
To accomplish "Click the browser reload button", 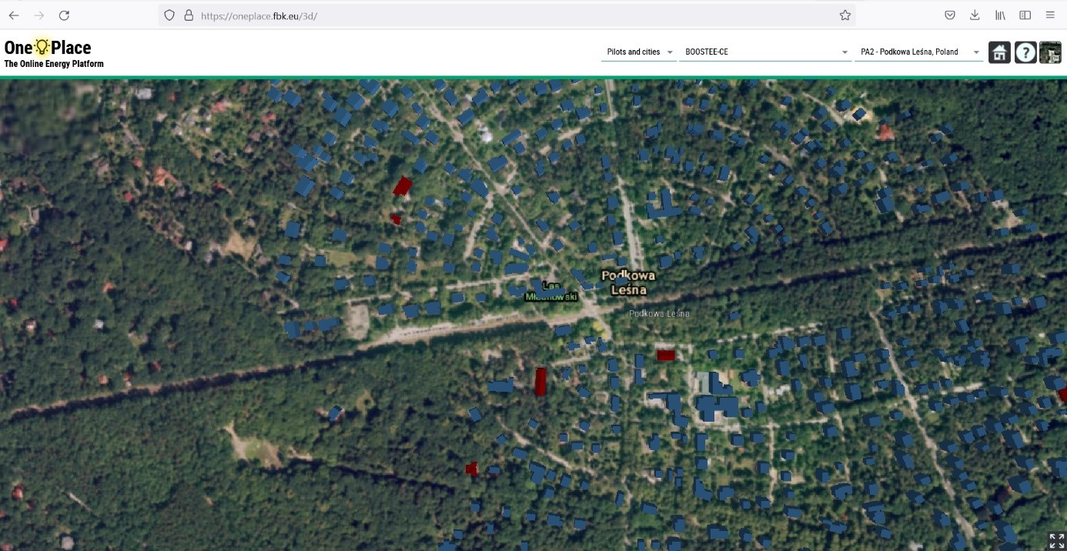I will (x=65, y=15).
